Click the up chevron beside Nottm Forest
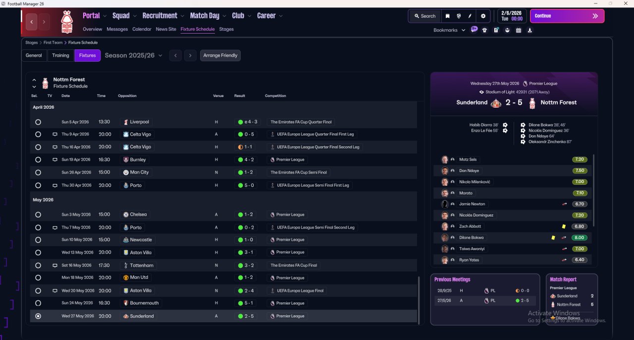This screenshot has width=634, height=340. click(x=34, y=80)
